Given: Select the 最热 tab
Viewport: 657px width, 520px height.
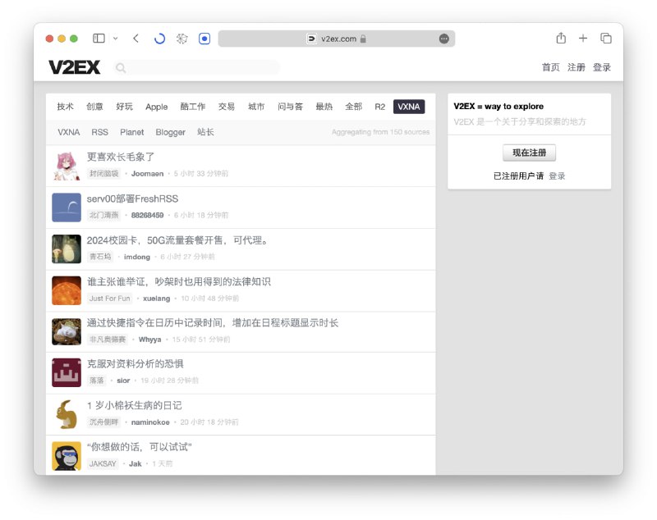Looking at the screenshot, I should [324, 107].
